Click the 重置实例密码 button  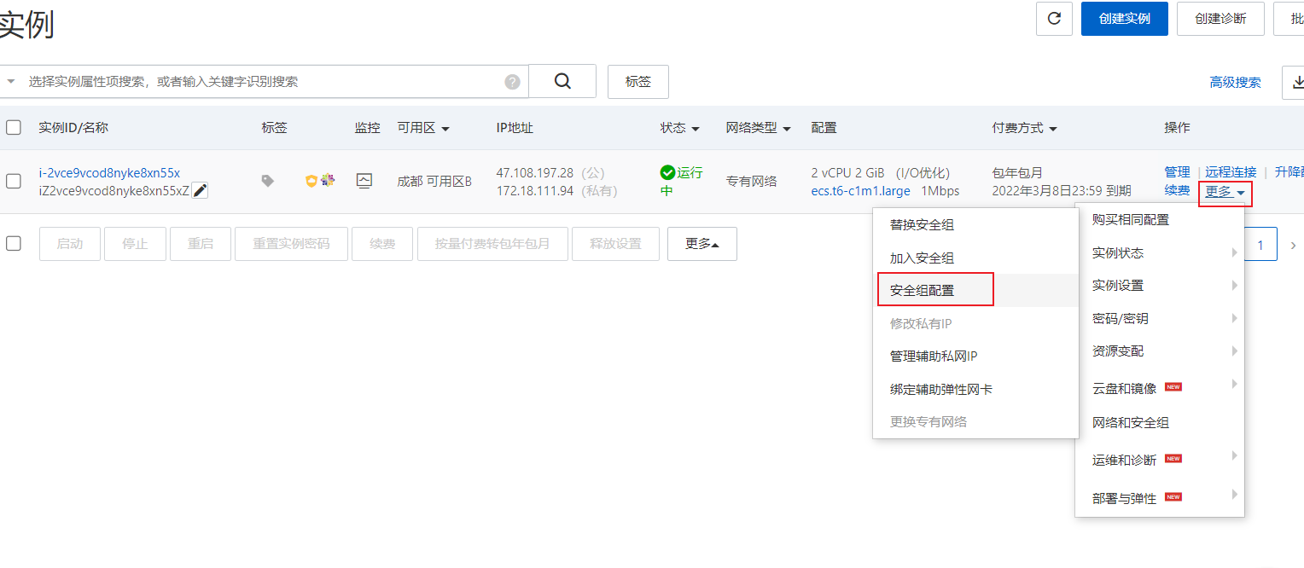click(x=291, y=244)
